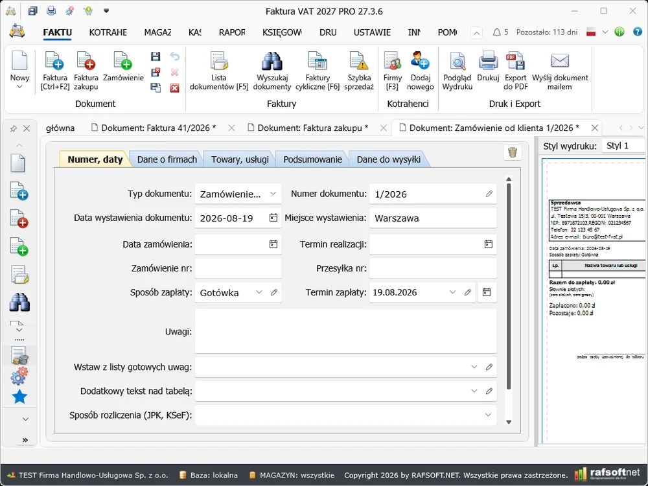Click Faktura zakupu ribbon icon
Screen dimensions: 648x486
pos(86,70)
